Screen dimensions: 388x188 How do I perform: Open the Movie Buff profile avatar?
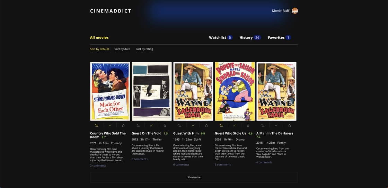295,11
